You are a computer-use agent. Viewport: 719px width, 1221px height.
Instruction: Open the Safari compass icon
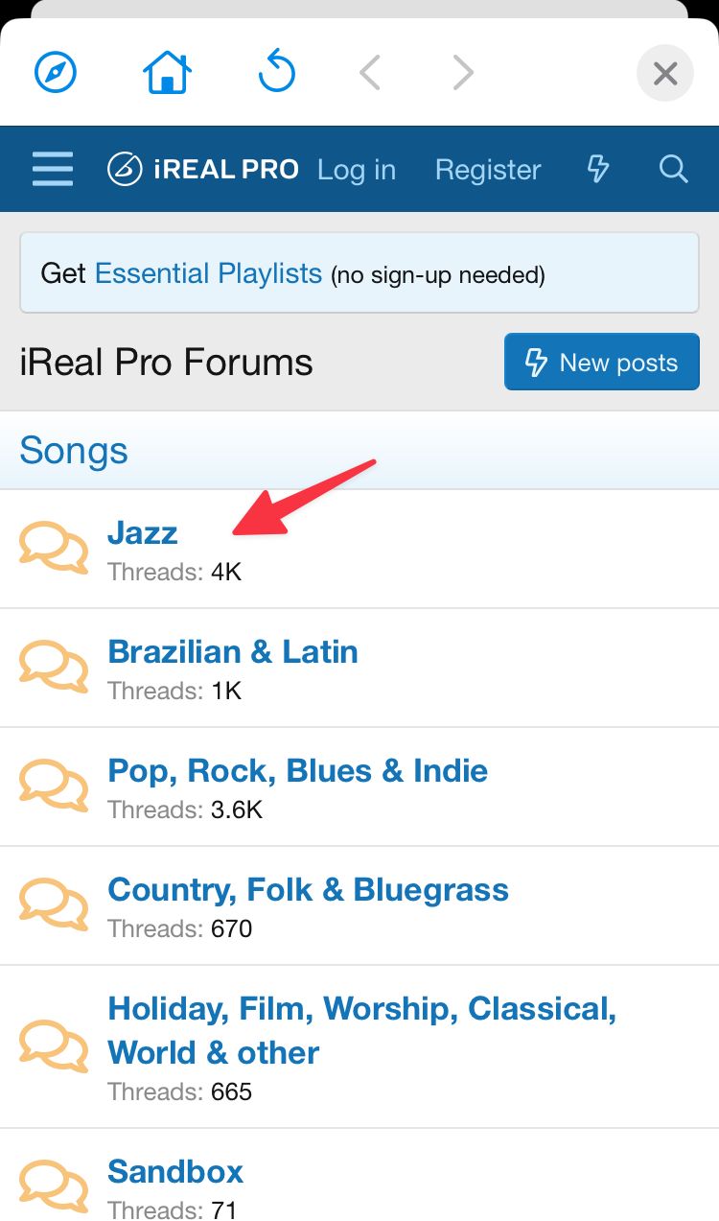pyautogui.click(x=56, y=73)
